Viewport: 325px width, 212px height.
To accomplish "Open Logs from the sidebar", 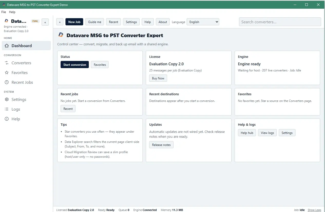I will [26, 109].
